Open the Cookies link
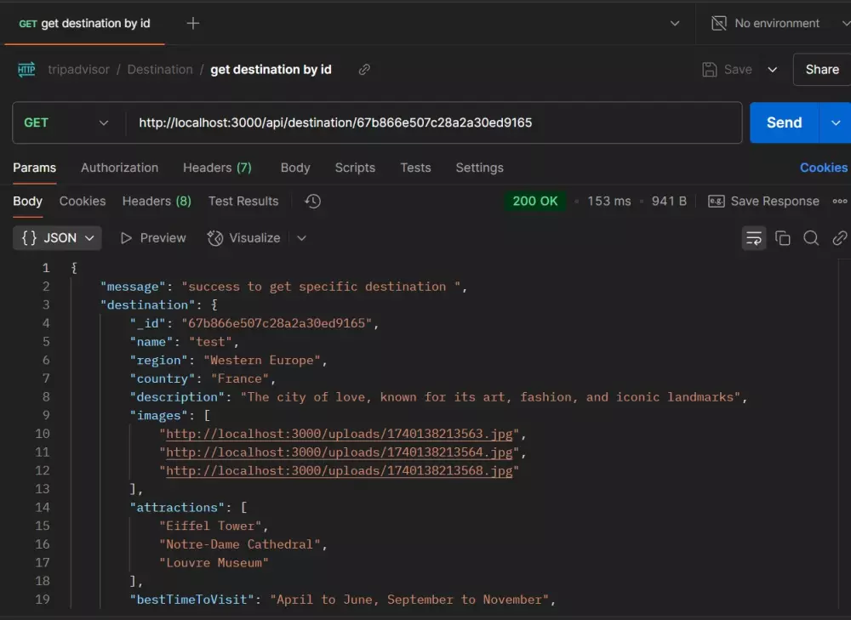Image resolution: width=851 pixels, height=620 pixels. [823, 168]
